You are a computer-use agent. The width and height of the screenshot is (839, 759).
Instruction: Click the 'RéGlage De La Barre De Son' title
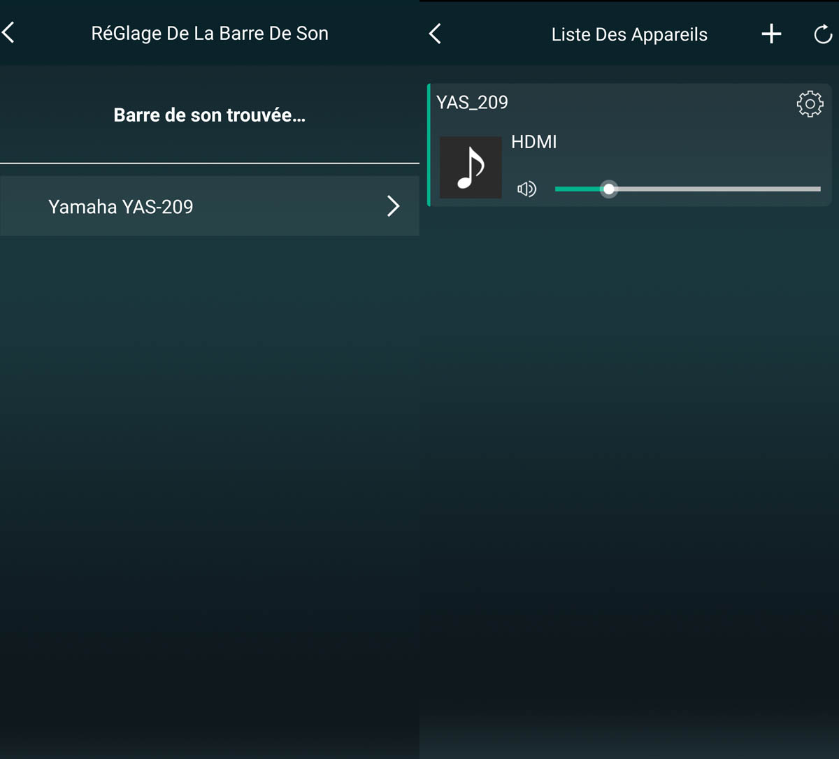point(210,34)
